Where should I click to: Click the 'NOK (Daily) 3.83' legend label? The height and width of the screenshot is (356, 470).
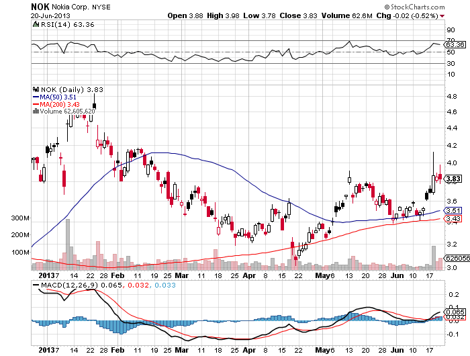[72, 90]
